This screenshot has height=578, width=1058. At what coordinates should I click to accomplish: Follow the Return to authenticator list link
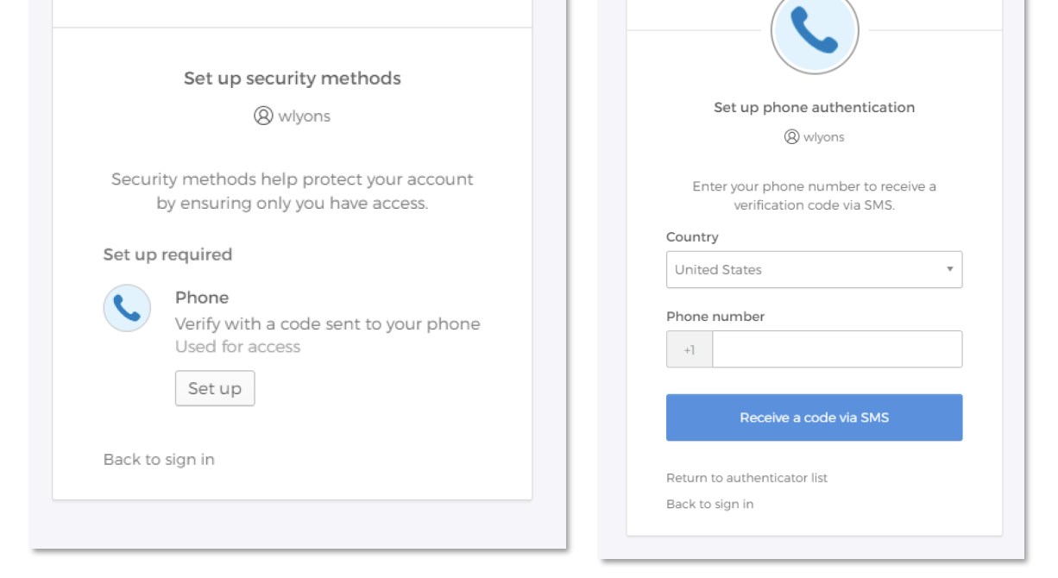746,478
